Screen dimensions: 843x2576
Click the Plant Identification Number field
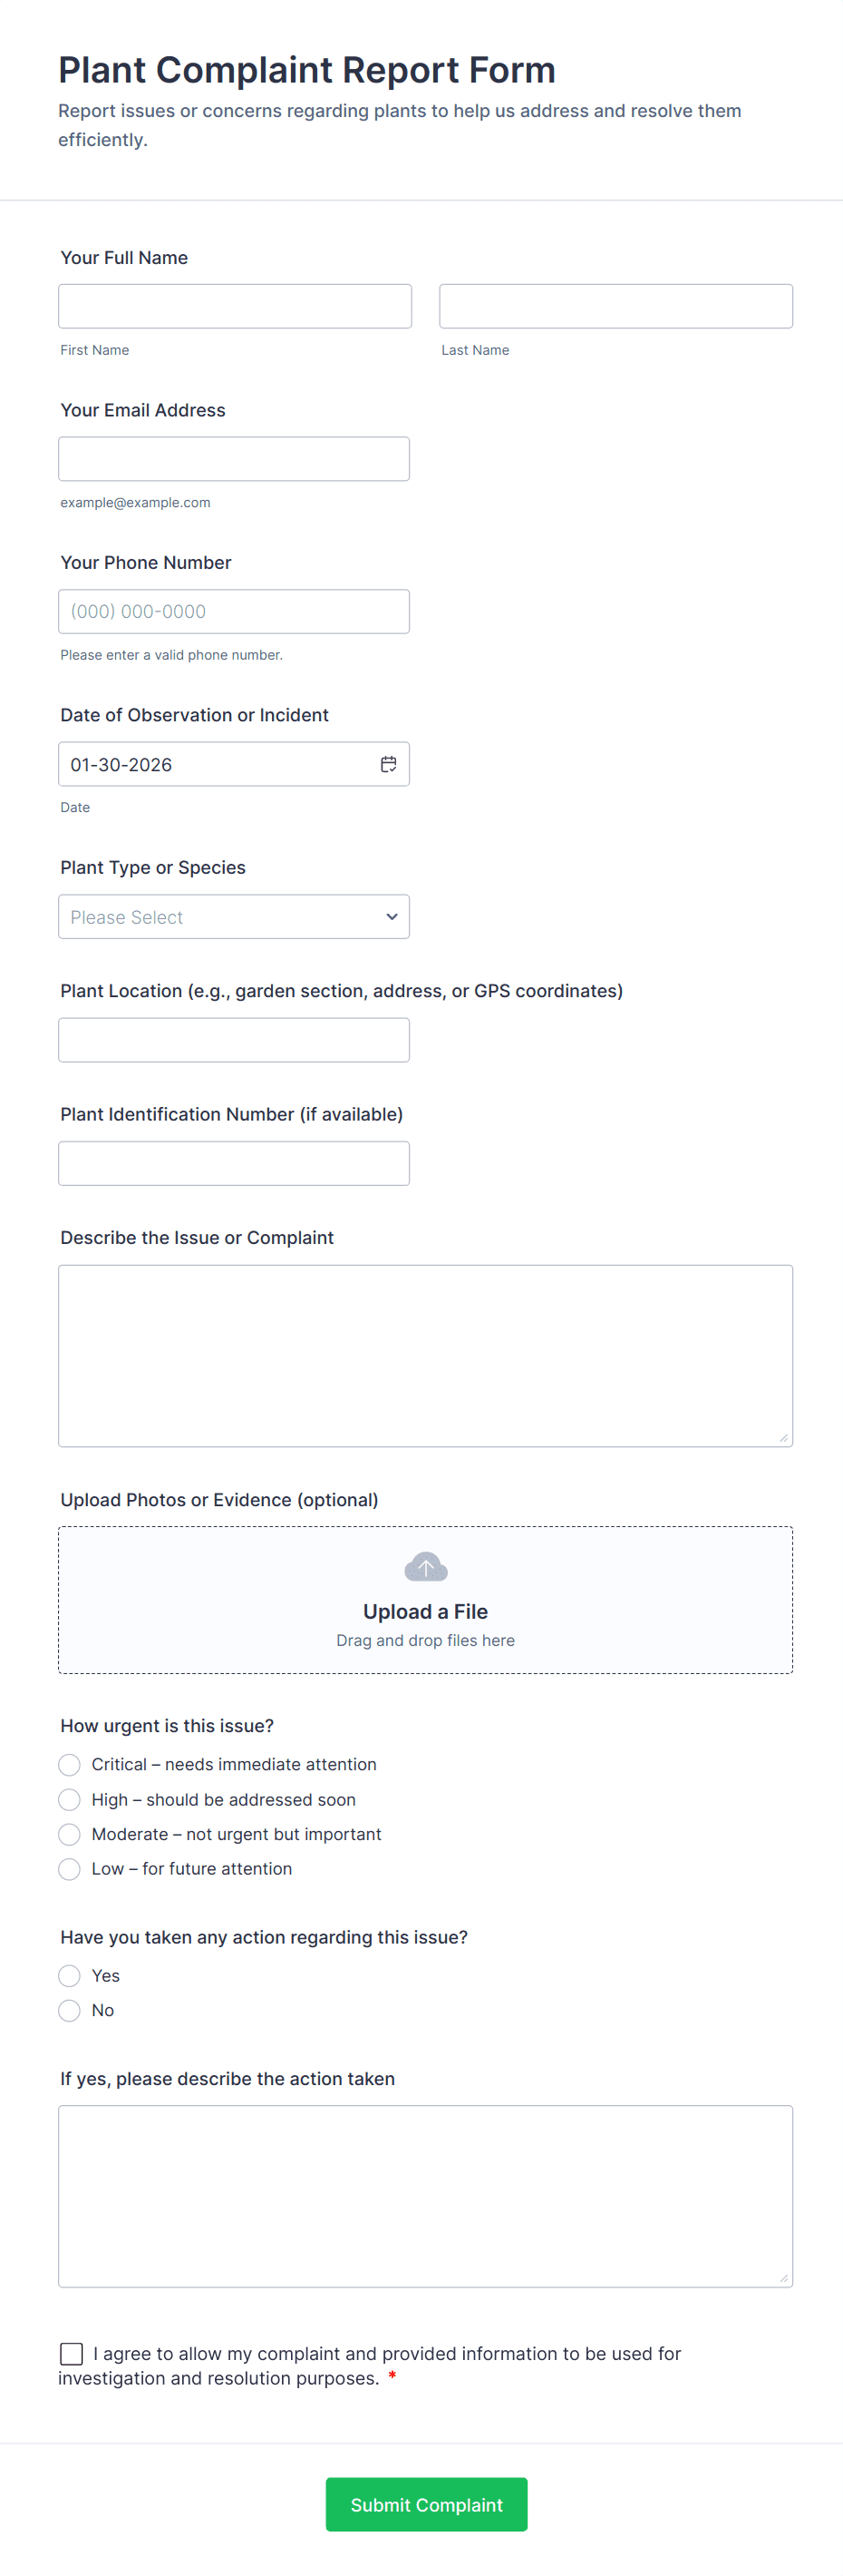234,1164
